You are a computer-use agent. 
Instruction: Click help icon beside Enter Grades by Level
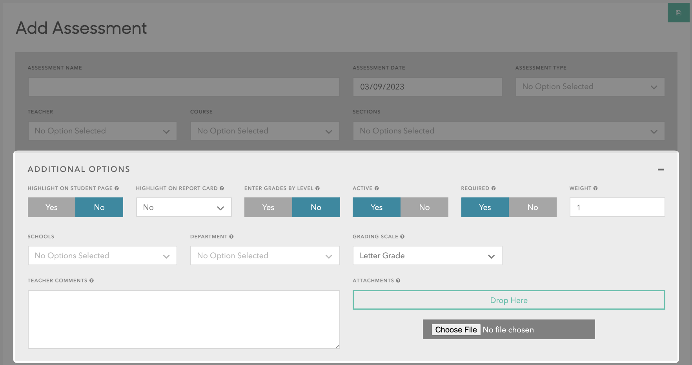tap(317, 188)
